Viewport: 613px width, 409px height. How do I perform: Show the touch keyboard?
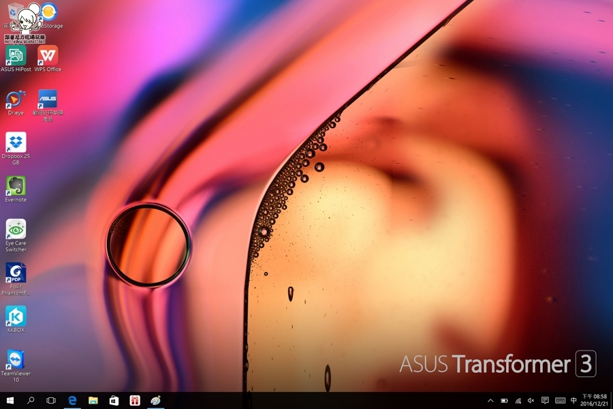pos(561,400)
